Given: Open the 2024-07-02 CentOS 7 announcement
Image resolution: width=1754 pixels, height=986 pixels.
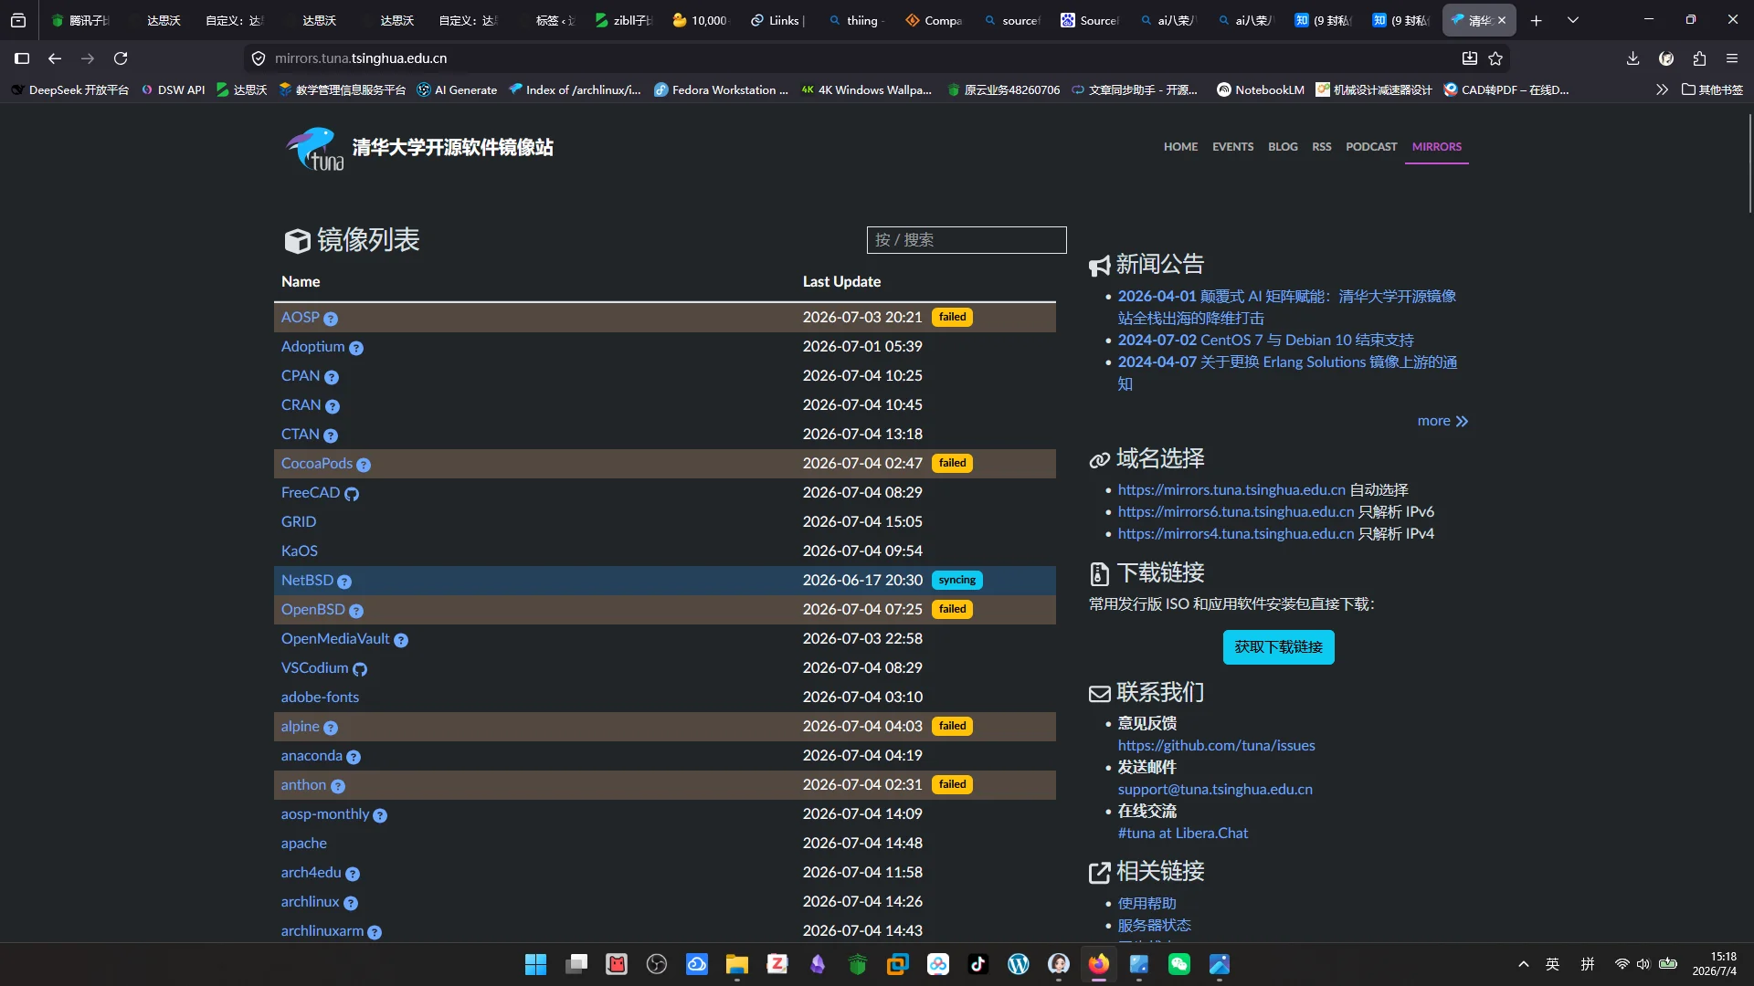Looking at the screenshot, I should [x=1265, y=341].
